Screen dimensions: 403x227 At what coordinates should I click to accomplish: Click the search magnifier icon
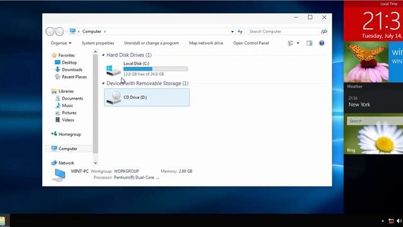tap(324, 32)
